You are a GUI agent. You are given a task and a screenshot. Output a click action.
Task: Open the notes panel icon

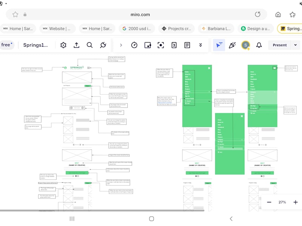tap(187, 45)
